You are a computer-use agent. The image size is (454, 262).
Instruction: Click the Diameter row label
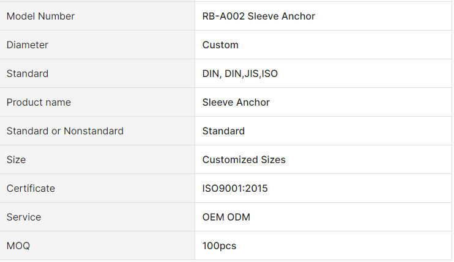click(28, 45)
